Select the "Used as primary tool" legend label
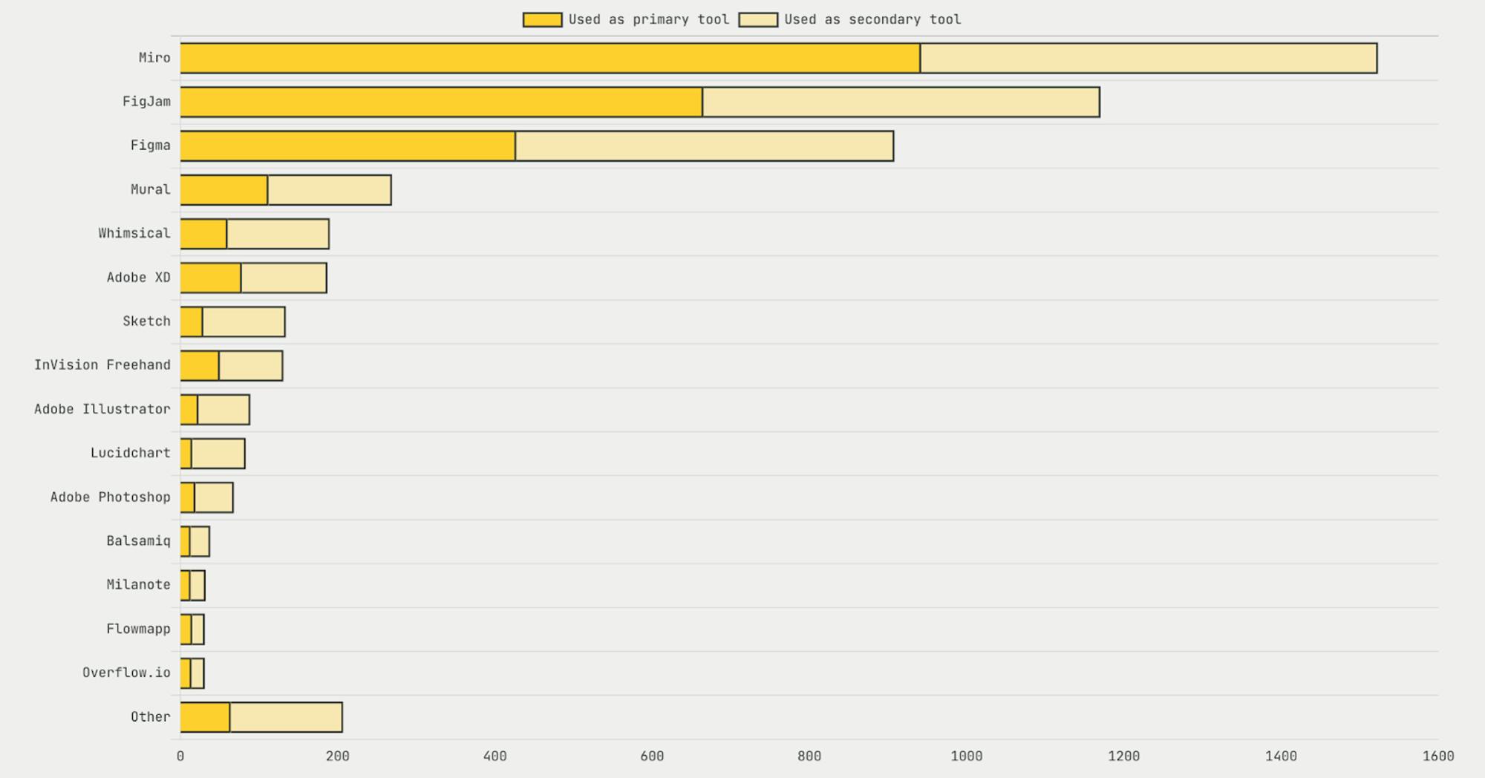 coord(649,20)
